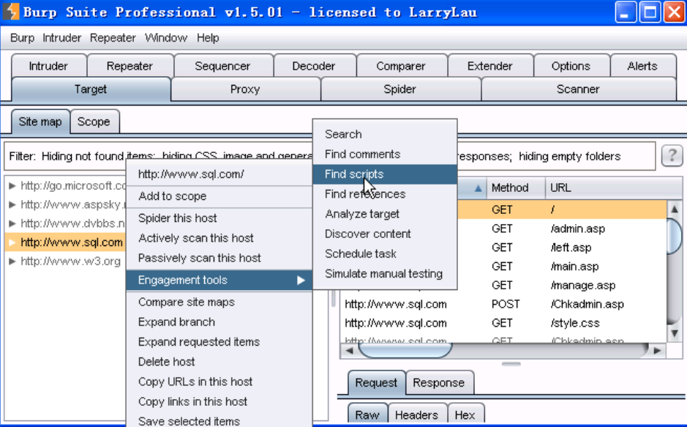This screenshot has height=427, width=687.
Task: Switch to the Hex view tab
Action: 465,415
